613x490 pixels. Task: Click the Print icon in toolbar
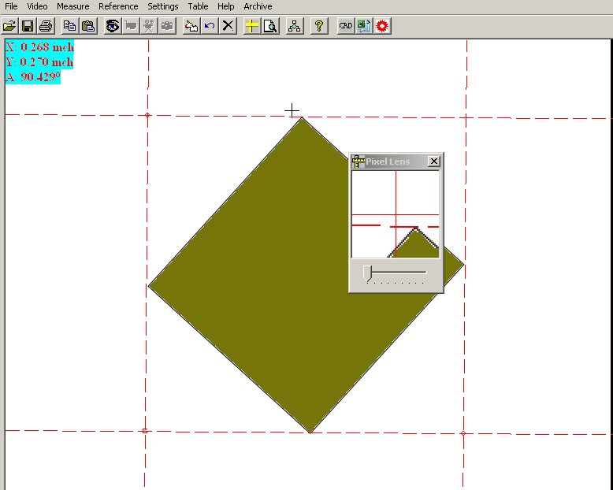click(46, 26)
